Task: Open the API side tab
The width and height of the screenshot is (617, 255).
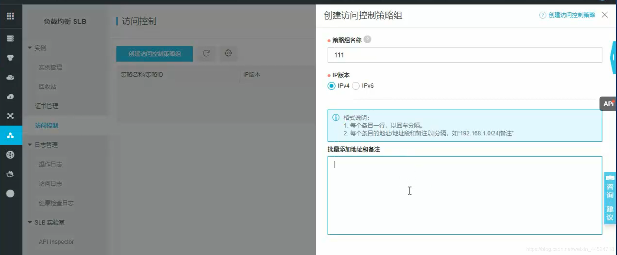Action: click(x=608, y=104)
